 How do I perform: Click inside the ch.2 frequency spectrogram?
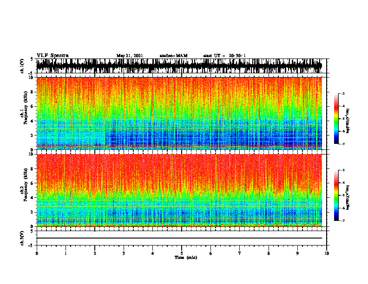(x=179, y=190)
